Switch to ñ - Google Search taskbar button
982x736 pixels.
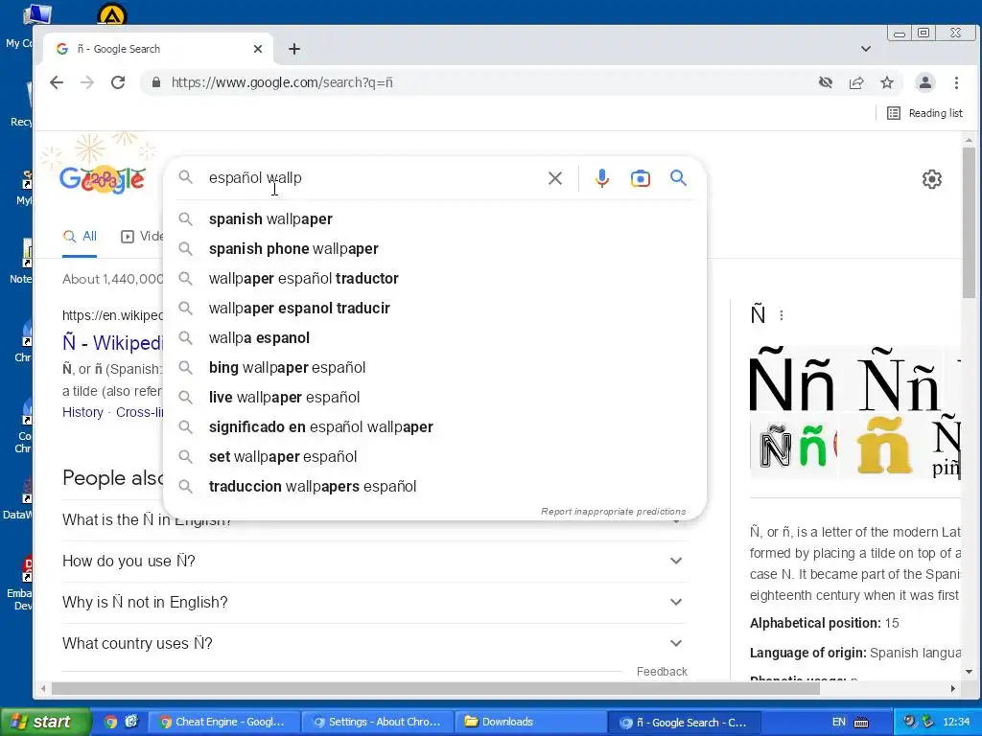(685, 723)
